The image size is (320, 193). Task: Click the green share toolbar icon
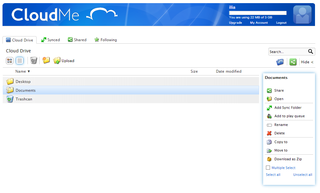(x=293, y=62)
